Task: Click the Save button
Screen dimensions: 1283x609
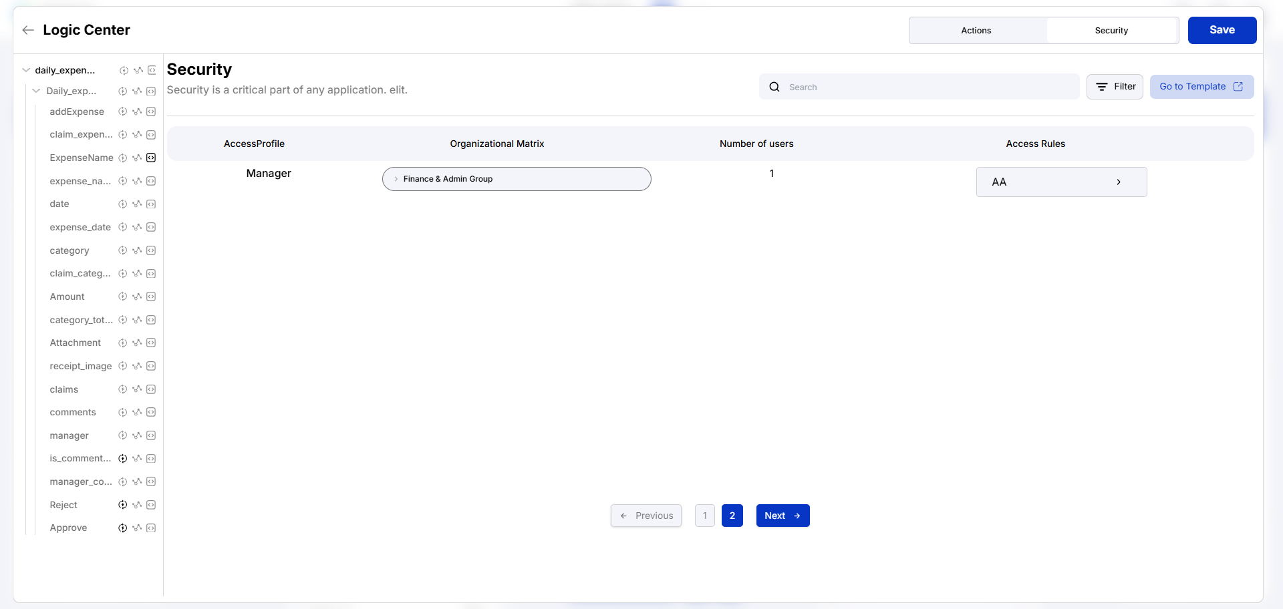Action: [1222, 29]
